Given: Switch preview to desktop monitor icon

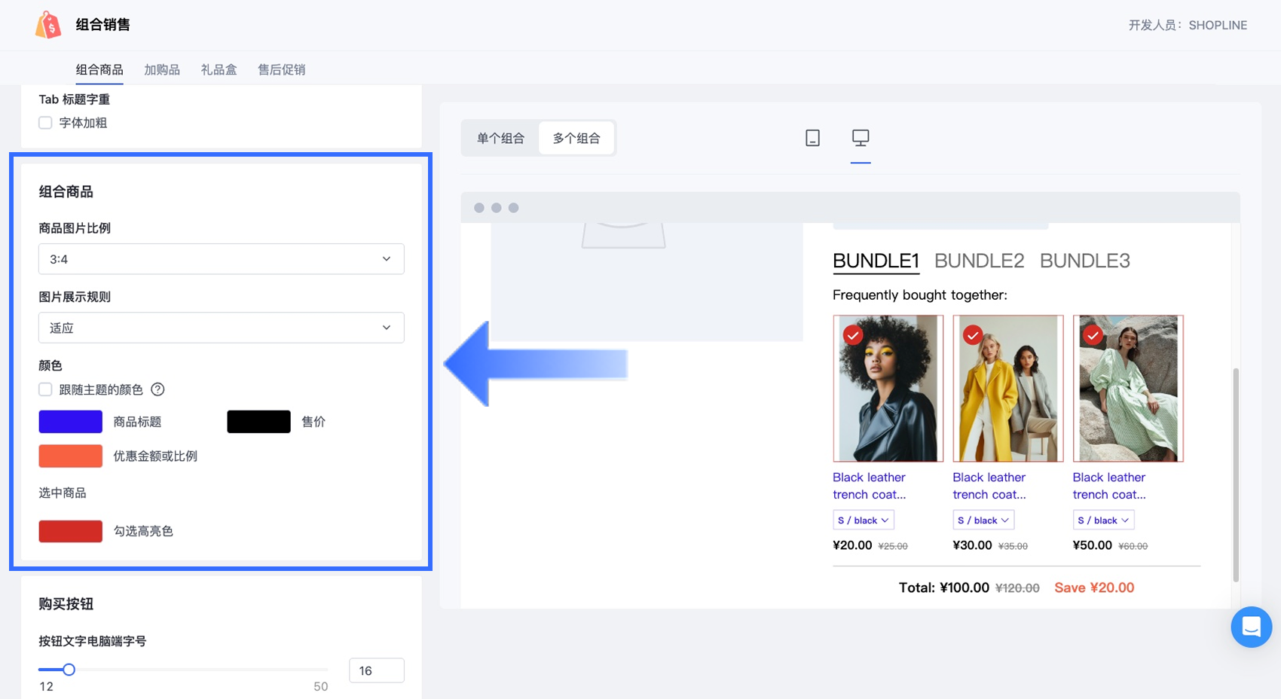Looking at the screenshot, I should (x=861, y=138).
